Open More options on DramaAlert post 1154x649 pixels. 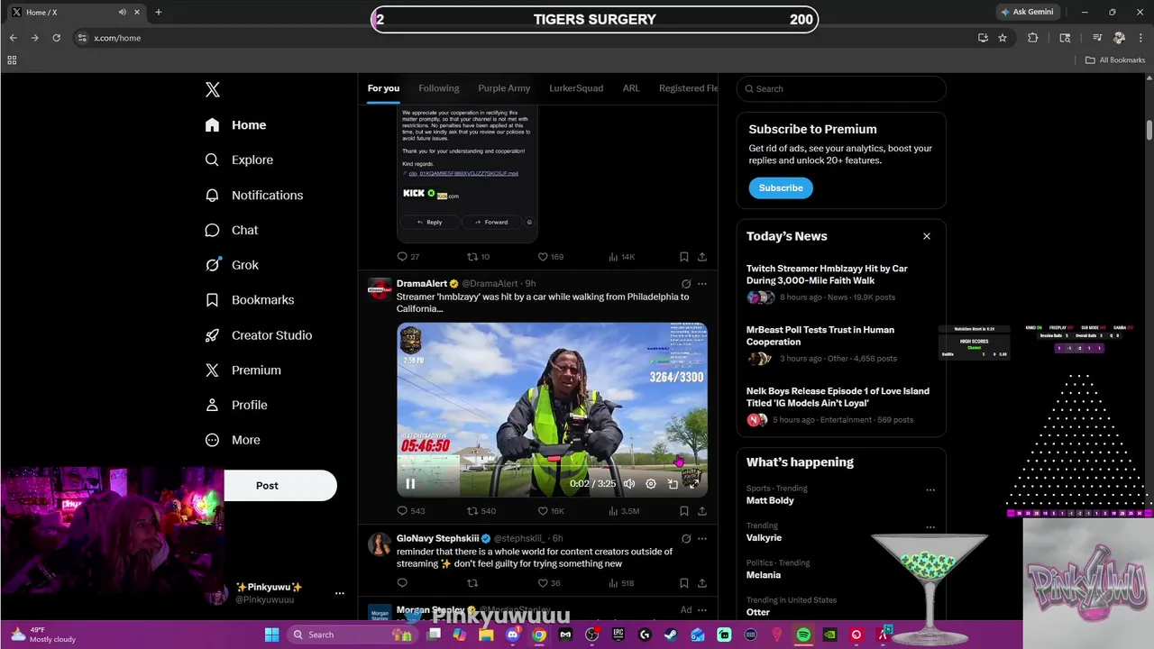(702, 284)
